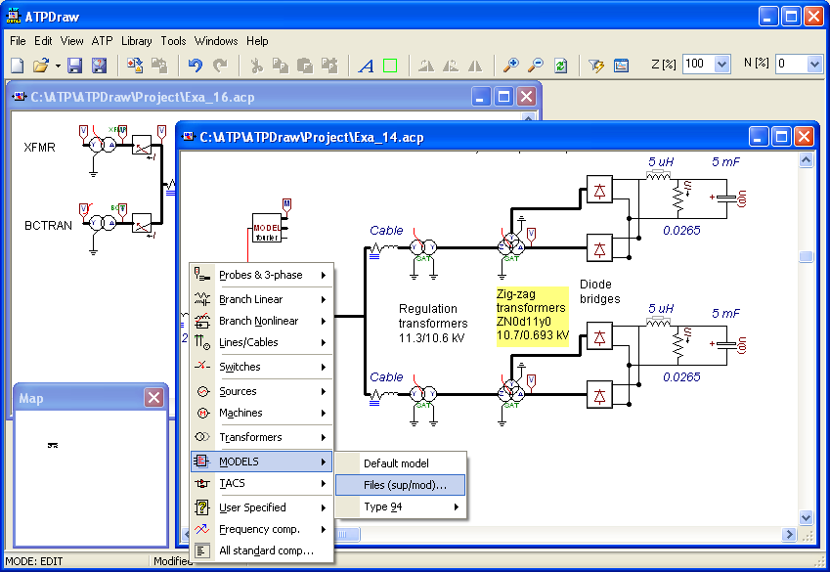
Task: Open the Library menu
Action: pyautogui.click(x=136, y=41)
